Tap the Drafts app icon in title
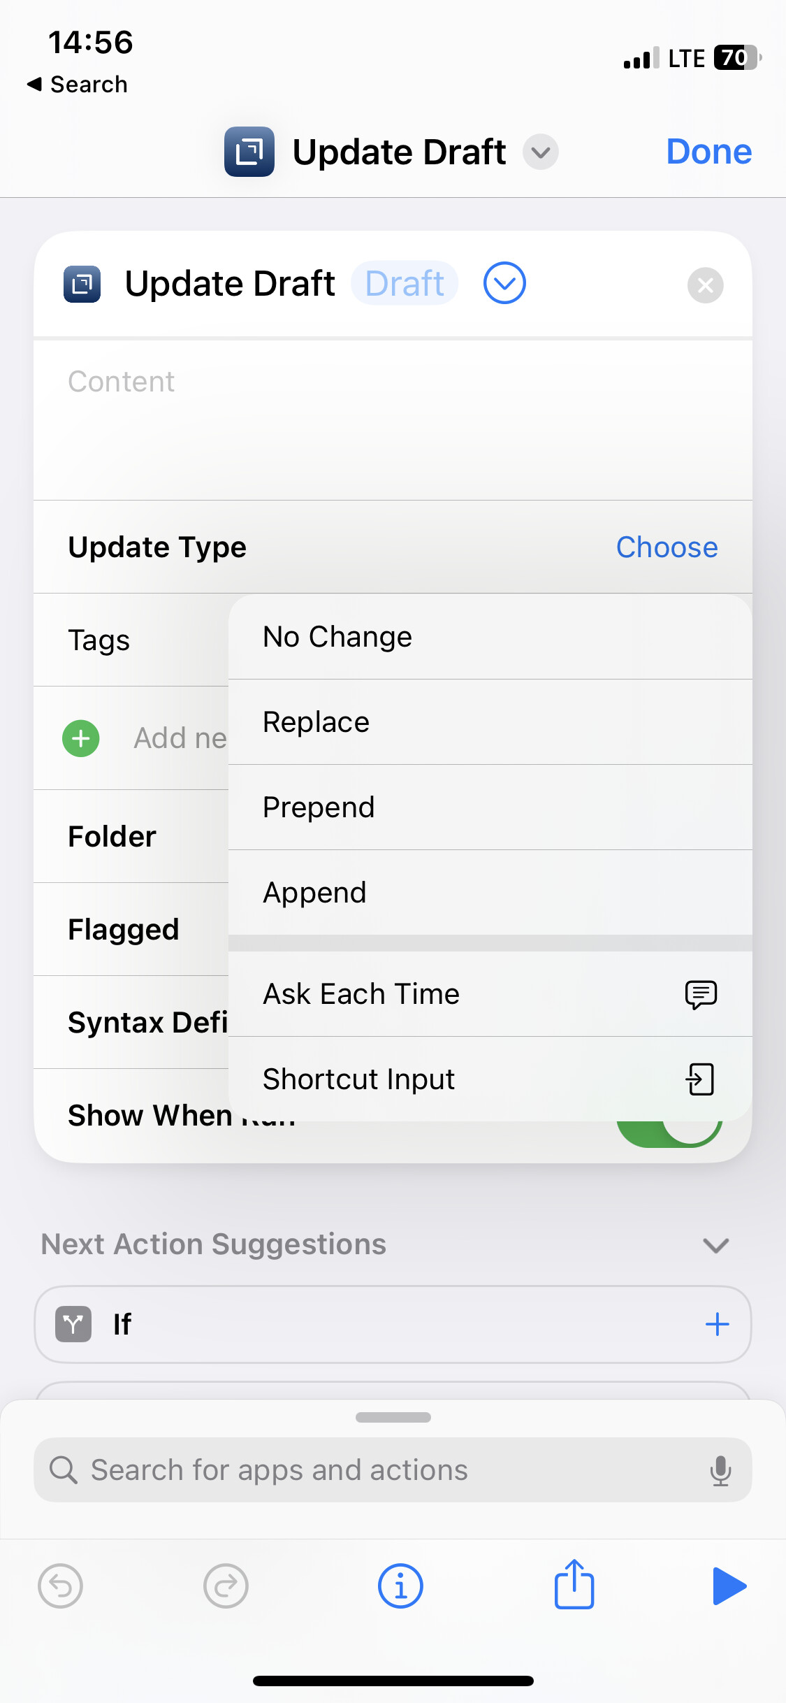The width and height of the screenshot is (786, 1703). (x=249, y=152)
